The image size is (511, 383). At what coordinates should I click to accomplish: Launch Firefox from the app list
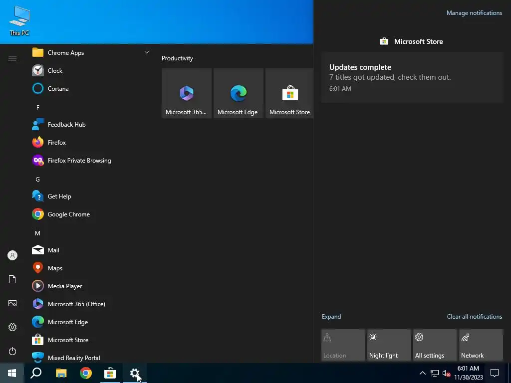coord(91,142)
